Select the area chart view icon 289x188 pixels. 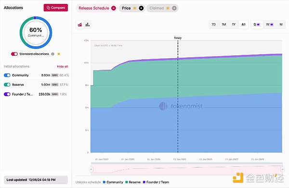tap(80, 25)
